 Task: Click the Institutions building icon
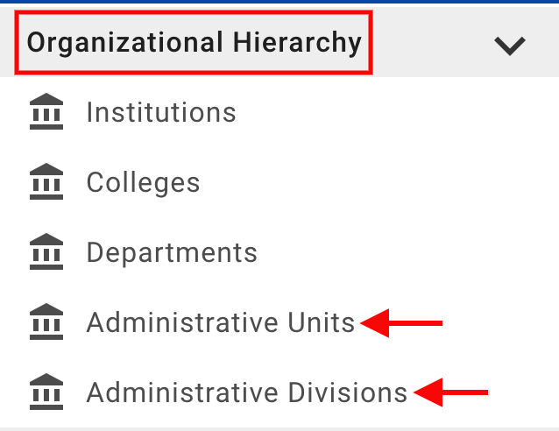(46, 113)
